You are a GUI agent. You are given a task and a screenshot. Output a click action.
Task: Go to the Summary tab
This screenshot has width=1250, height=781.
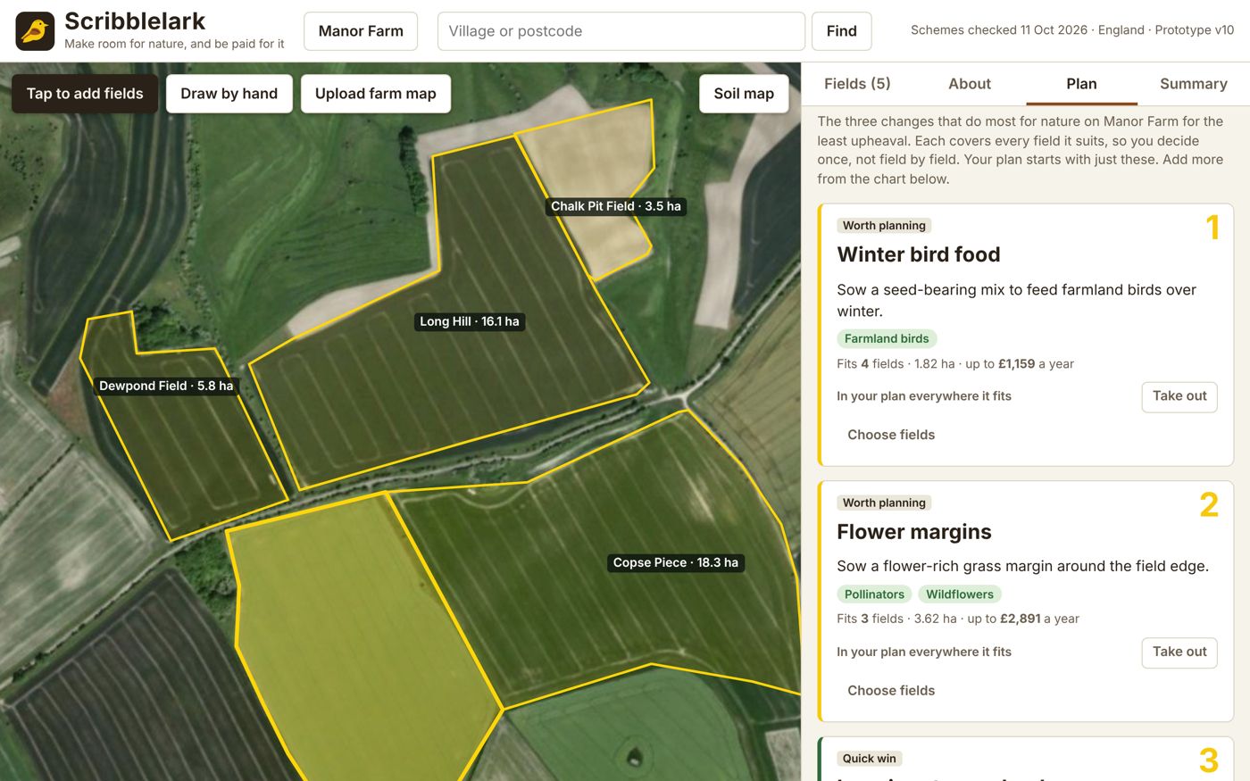[1194, 84]
